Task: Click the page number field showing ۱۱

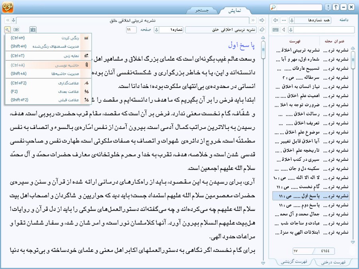Action: click(131, 30)
